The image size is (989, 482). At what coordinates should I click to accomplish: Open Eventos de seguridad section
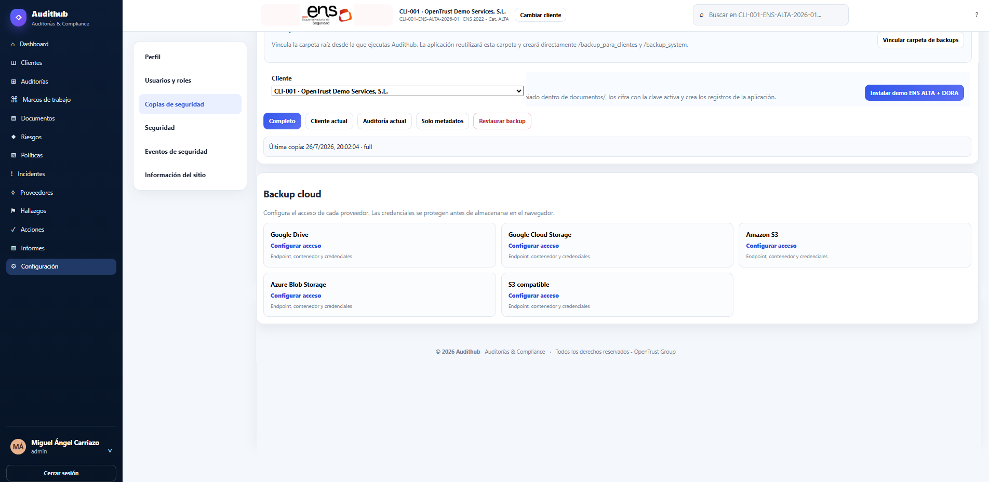coord(190,152)
